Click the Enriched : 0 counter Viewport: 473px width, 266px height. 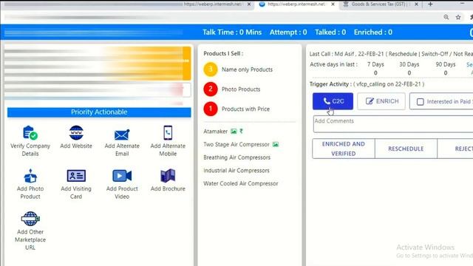(x=373, y=33)
